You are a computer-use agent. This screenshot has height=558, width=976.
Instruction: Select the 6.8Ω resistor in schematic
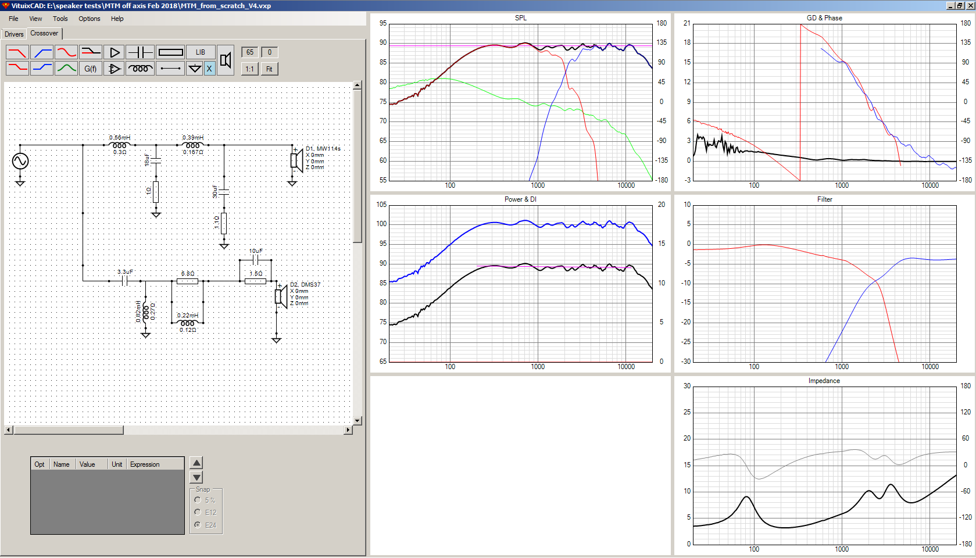pyautogui.click(x=187, y=281)
